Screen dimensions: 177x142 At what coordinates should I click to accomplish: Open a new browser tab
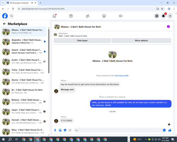[x=40, y=3]
